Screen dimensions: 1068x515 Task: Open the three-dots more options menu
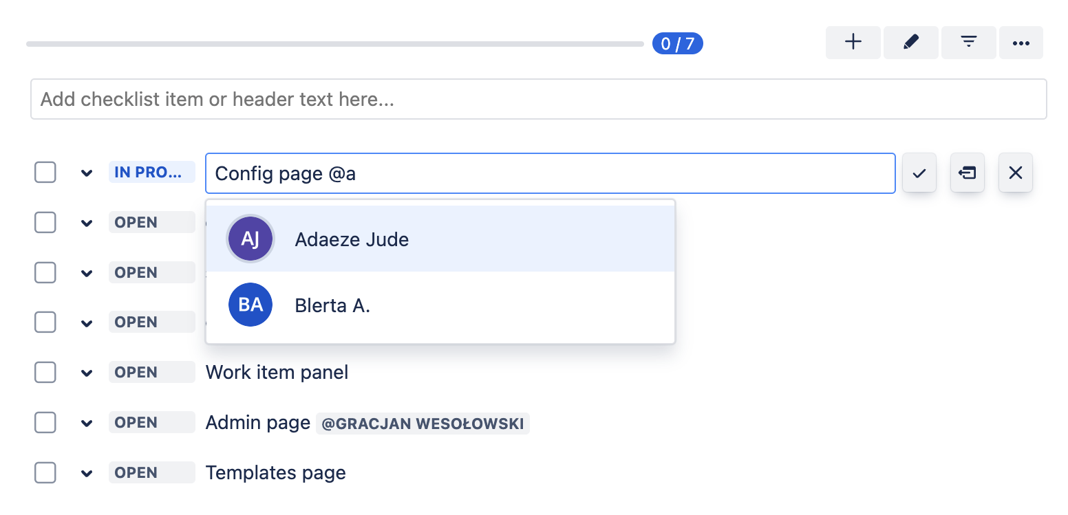tap(1021, 43)
